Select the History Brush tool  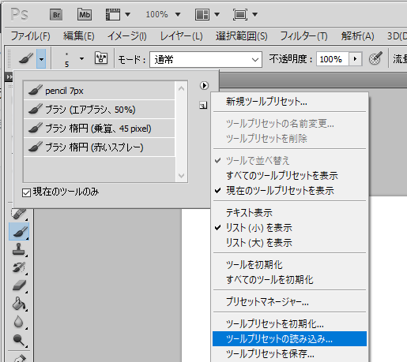(19, 267)
